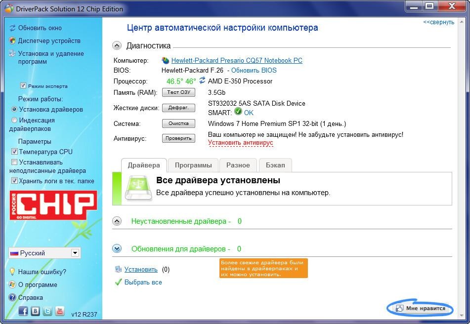470x324 pixels.
Task: Expand the Обновления для драйверов section
Action: (x=117, y=248)
